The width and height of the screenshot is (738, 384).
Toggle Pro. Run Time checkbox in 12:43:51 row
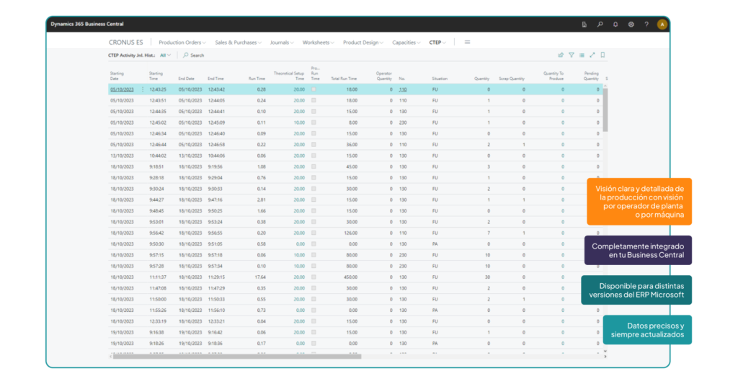[x=314, y=100]
